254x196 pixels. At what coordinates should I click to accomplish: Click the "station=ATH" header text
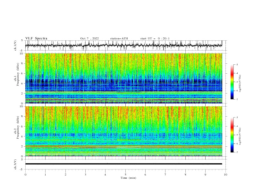pos(119,38)
